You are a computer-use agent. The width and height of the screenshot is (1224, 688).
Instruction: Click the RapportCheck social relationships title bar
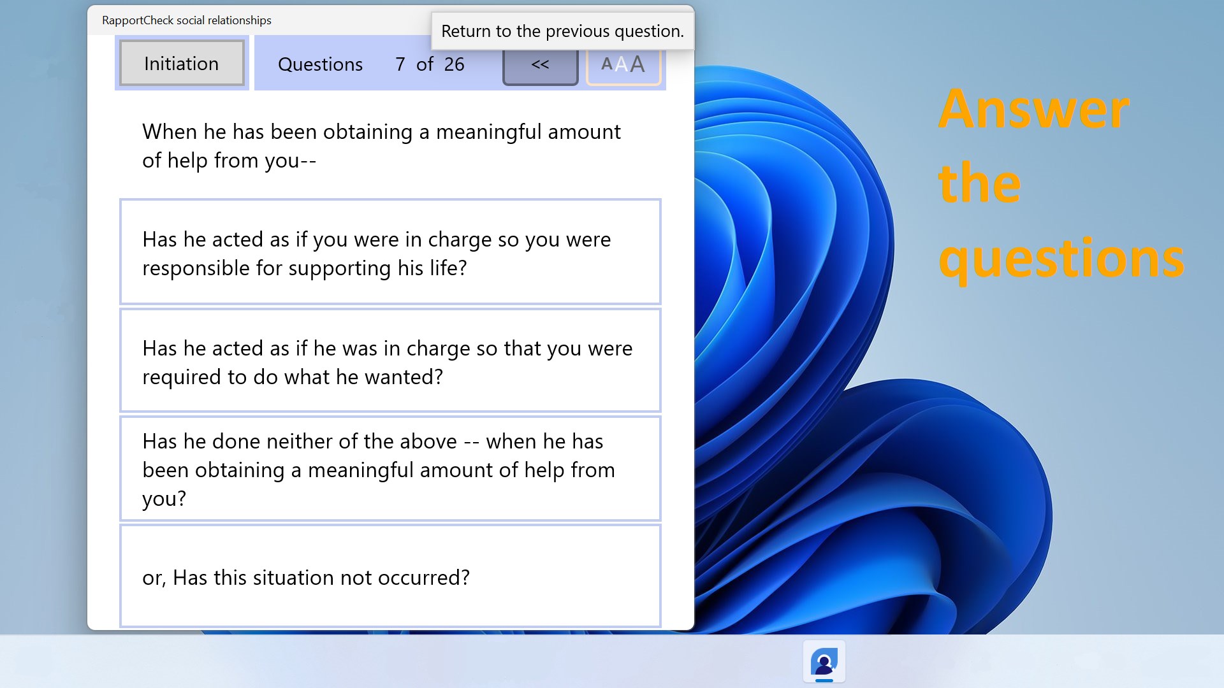pyautogui.click(x=187, y=20)
